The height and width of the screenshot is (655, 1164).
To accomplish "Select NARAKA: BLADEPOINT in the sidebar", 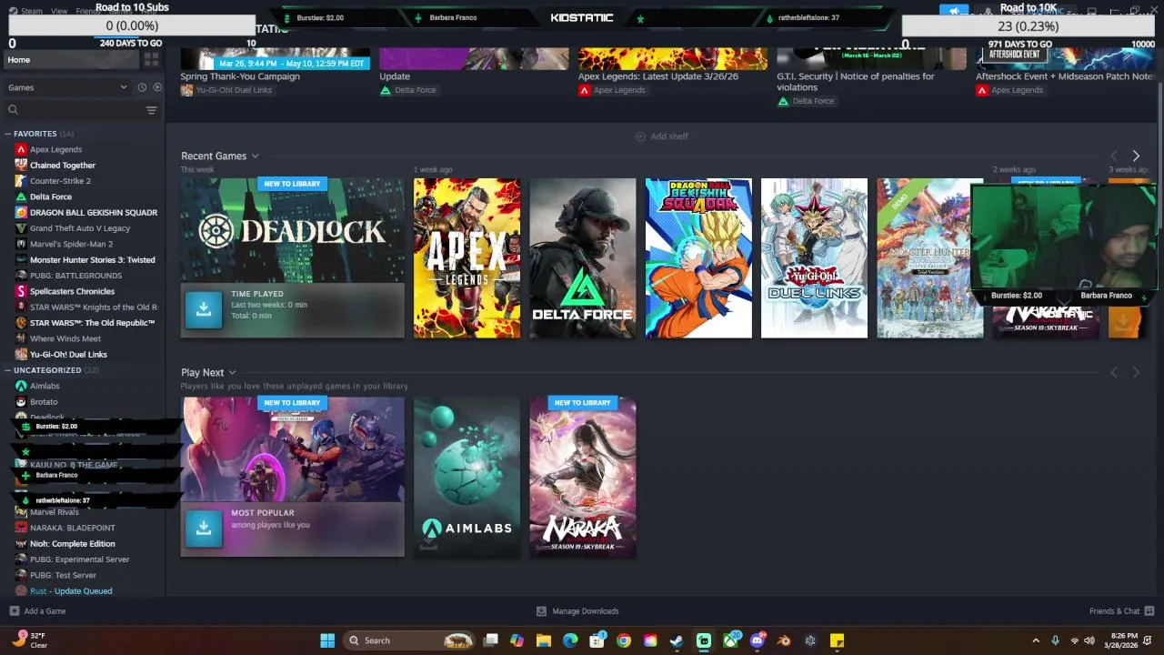I will click(x=72, y=528).
